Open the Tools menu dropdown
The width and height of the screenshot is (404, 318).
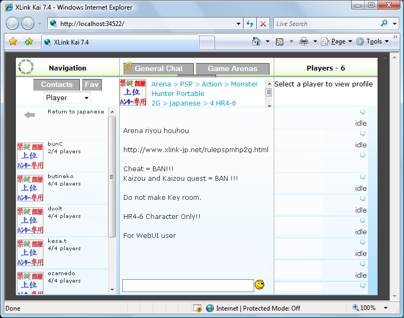click(372, 41)
